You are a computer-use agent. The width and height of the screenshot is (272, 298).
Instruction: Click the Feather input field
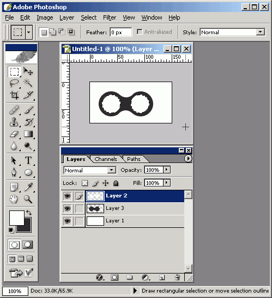pos(121,32)
